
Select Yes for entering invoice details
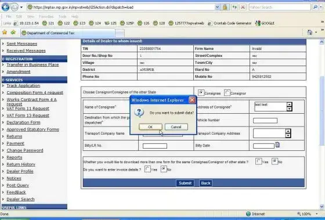147,169
